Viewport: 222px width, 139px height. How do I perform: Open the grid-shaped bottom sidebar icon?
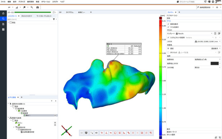[x=3, y=30]
